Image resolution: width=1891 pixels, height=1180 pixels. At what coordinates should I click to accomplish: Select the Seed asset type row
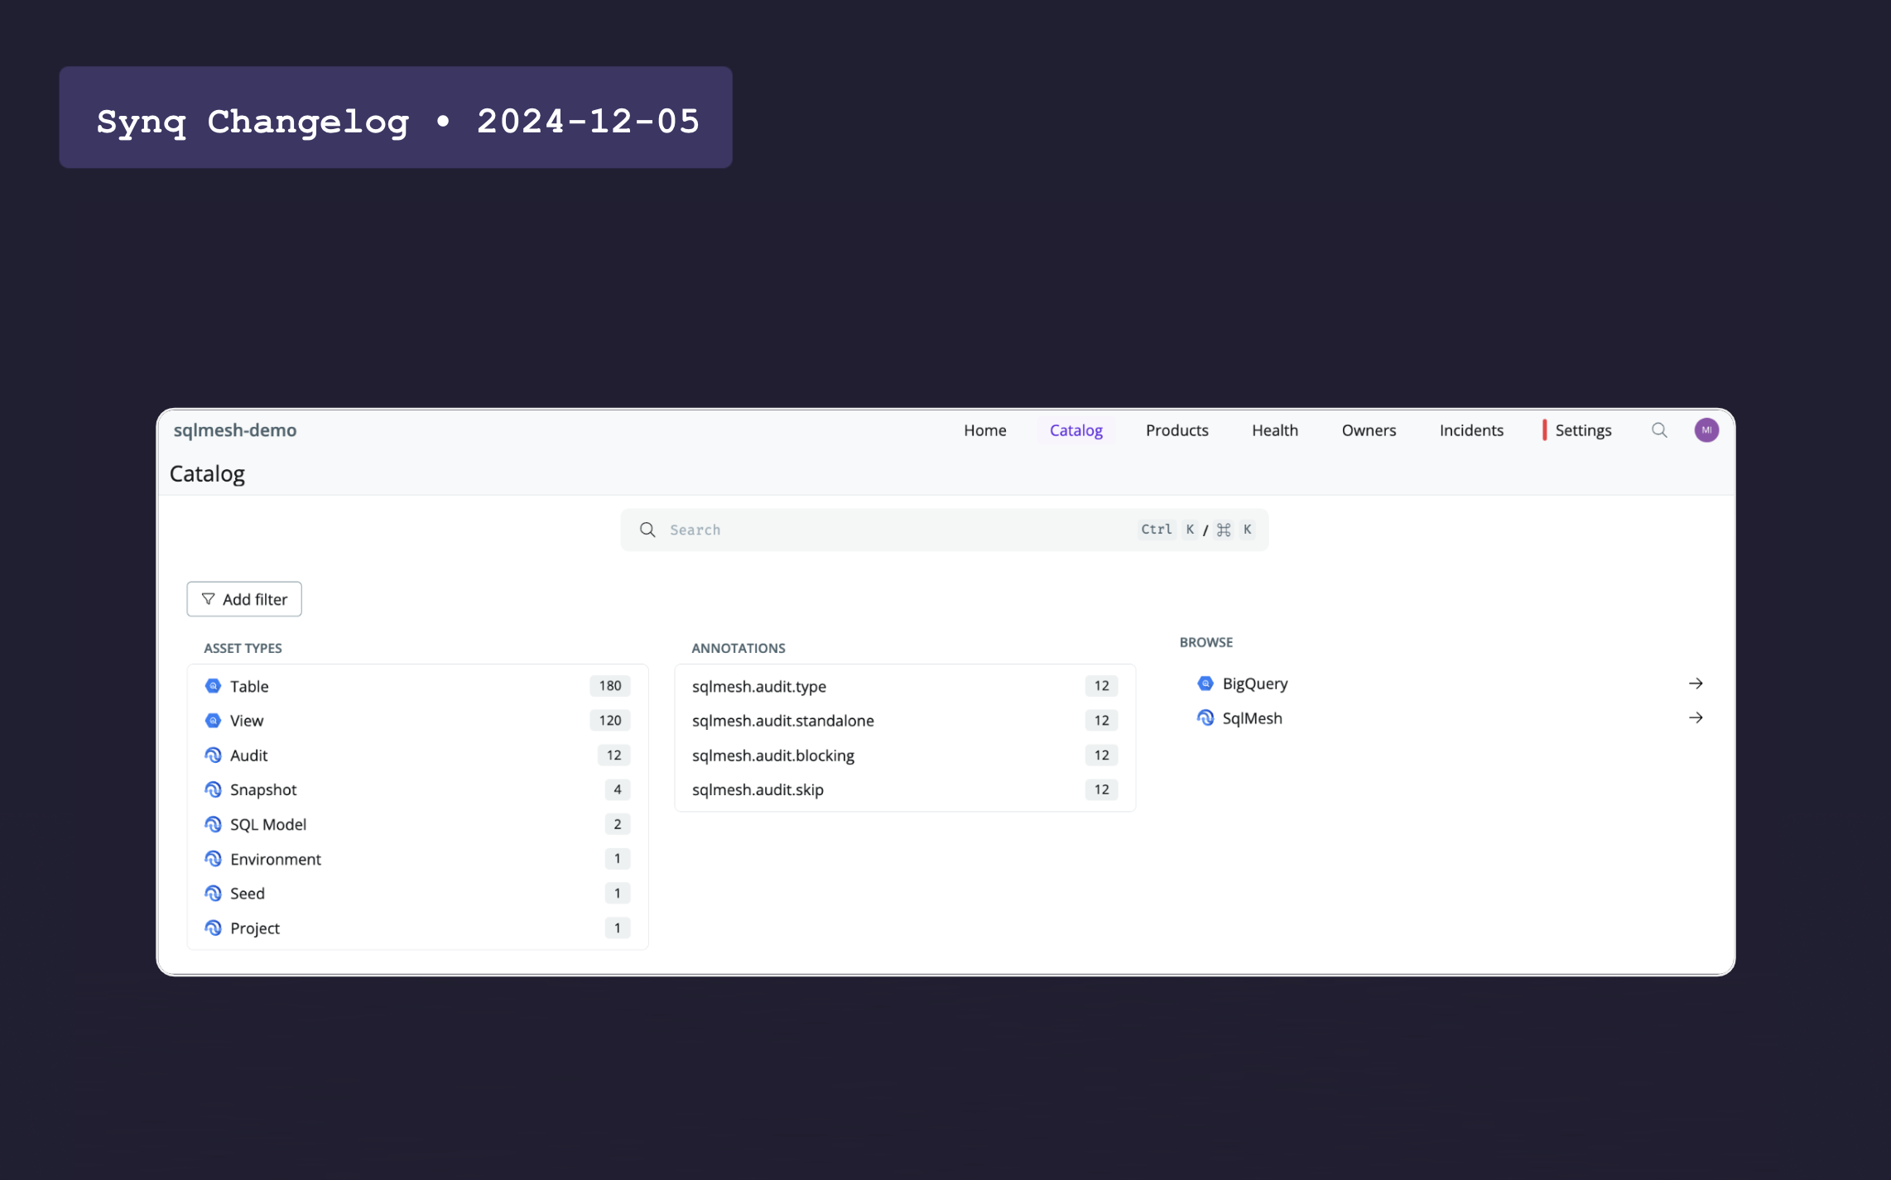coord(417,894)
